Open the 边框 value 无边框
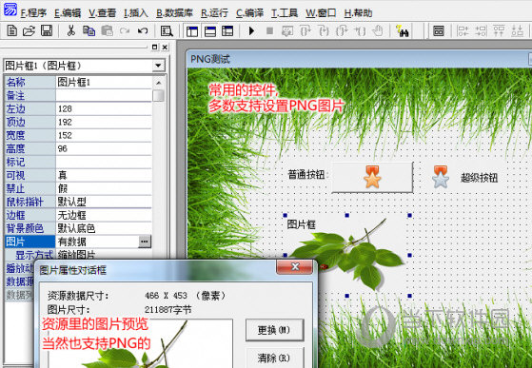Image resolution: width=532 pixels, height=368 pixels. coord(104,215)
